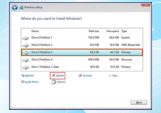Image resolution: width=161 pixels, height=113 pixels.
Task: Click the Load driver disc icon
Action: [23, 82]
